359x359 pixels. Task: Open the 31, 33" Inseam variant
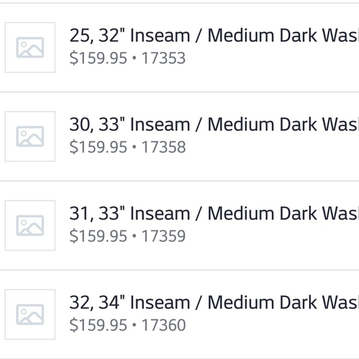click(179, 225)
